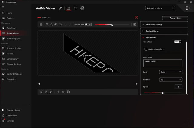Click the zoom in magnifier icon
Viewport: 194px width, 128px height.
(x=47, y=24)
